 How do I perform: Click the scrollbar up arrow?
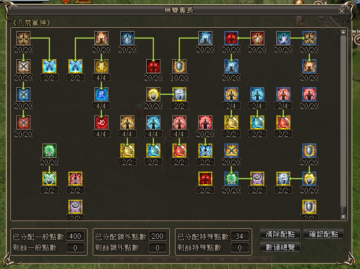[344, 32]
